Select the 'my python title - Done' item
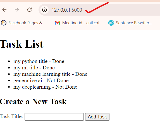This screenshot has height=124, width=160. click(39, 61)
